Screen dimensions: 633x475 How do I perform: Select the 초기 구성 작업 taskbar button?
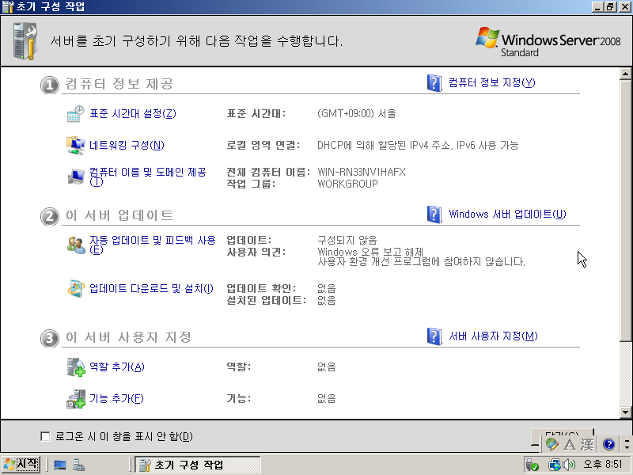coord(197,465)
